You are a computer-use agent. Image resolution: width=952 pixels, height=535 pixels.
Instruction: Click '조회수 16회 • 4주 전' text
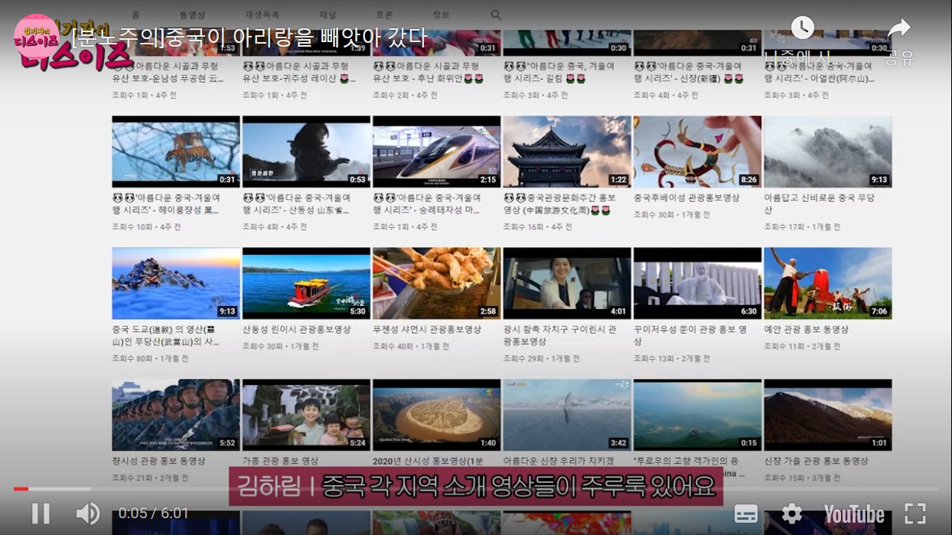[x=537, y=227]
